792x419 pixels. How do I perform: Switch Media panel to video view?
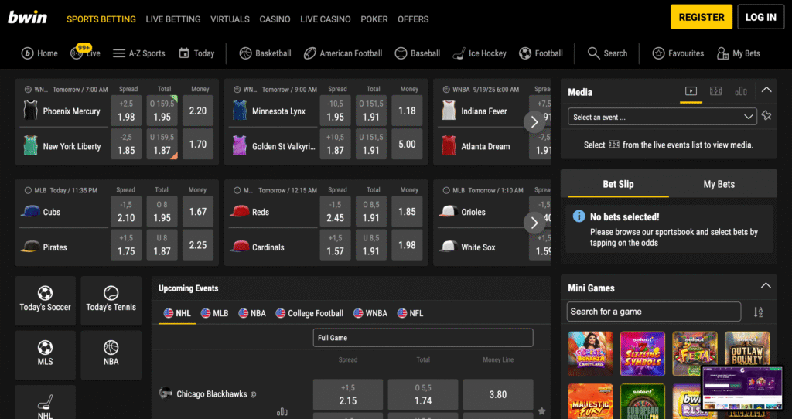point(691,91)
